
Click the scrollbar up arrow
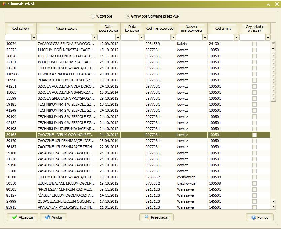tap(273, 48)
